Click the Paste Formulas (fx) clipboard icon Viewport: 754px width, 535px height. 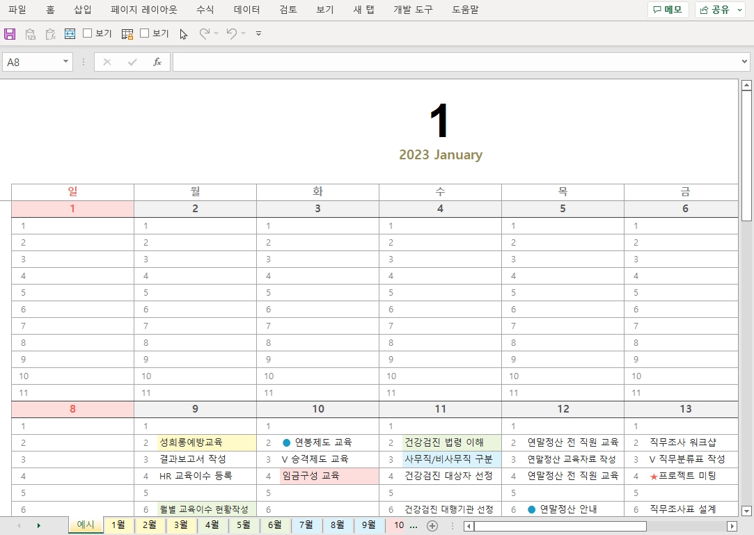pyautogui.click(x=50, y=33)
